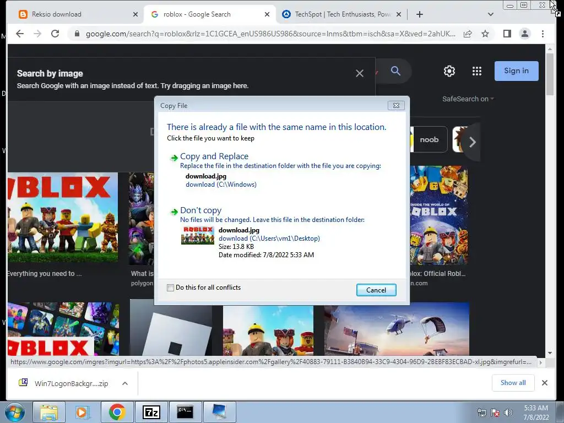Image resolution: width=564 pixels, height=423 pixels.
Task: Open the monitor icon taskbar app
Action: tap(219, 412)
